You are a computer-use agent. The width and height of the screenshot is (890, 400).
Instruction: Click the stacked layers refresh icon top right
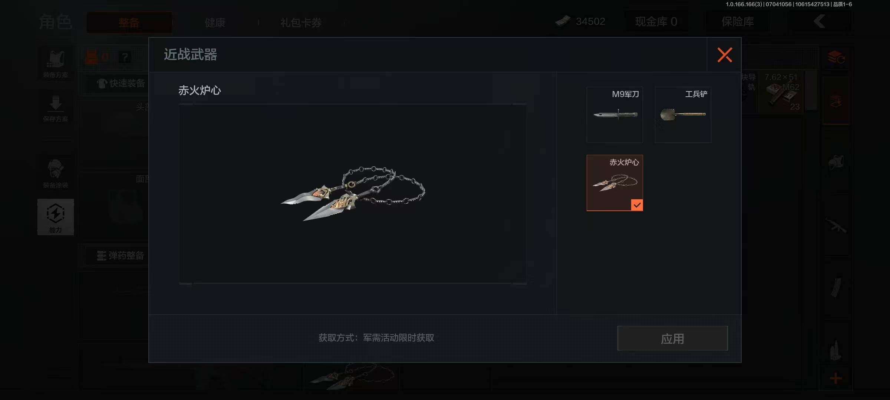pos(836,57)
